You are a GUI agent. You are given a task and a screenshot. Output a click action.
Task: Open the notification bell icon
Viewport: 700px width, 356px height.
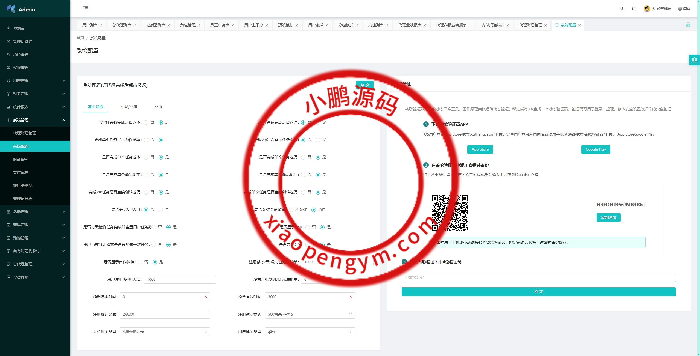pos(634,8)
